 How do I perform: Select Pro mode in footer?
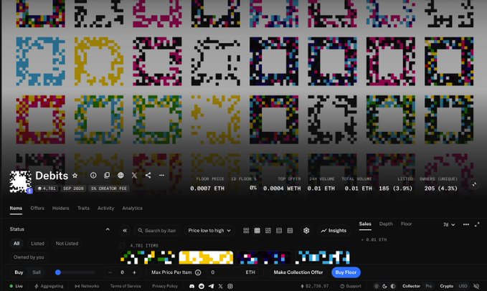pos(429,286)
